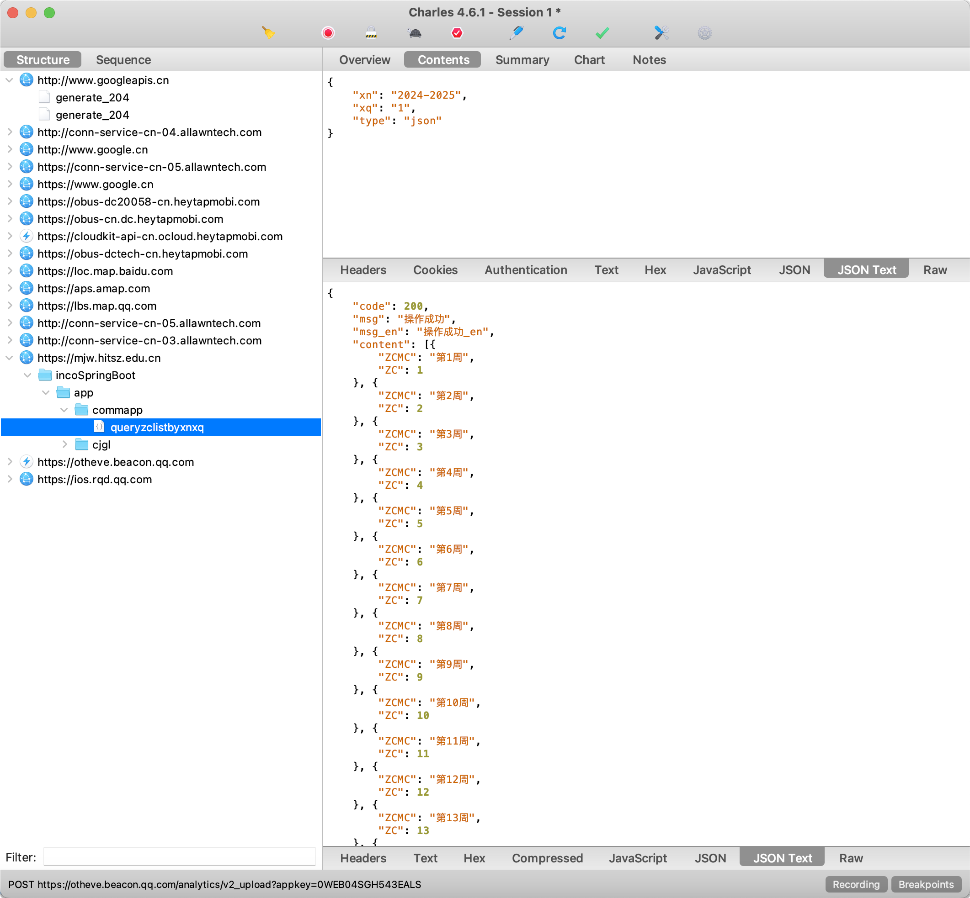This screenshot has height=898, width=970.
Task: Click the broom clear session icon
Action: [x=268, y=32]
